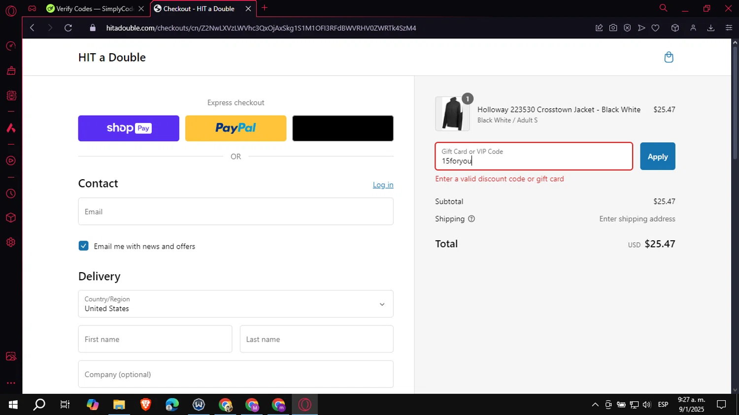The height and width of the screenshot is (415, 739).
Task: Open Microsoft Edge from taskbar
Action: click(172, 405)
